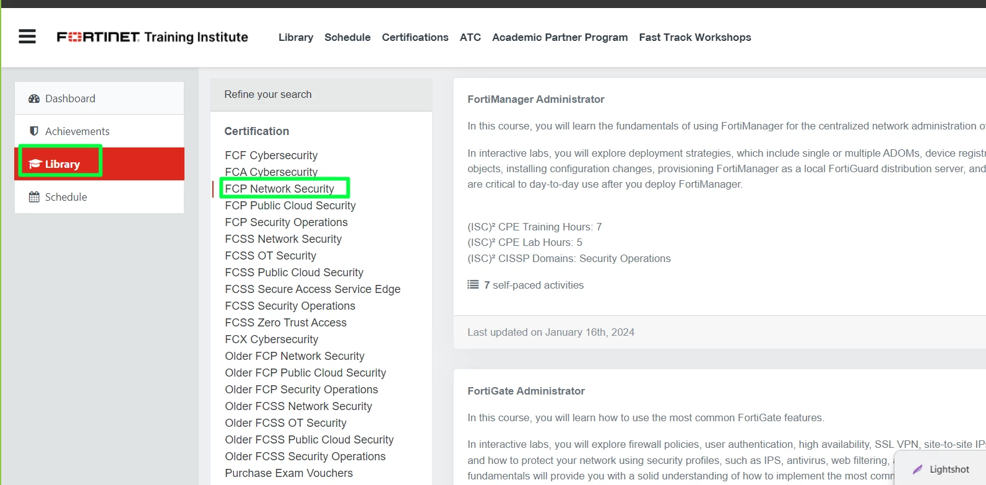The height and width of the screenshot is (485, 986).
Task: Filter by FCF Cybersecurity certification
Action: click(271, 155)
